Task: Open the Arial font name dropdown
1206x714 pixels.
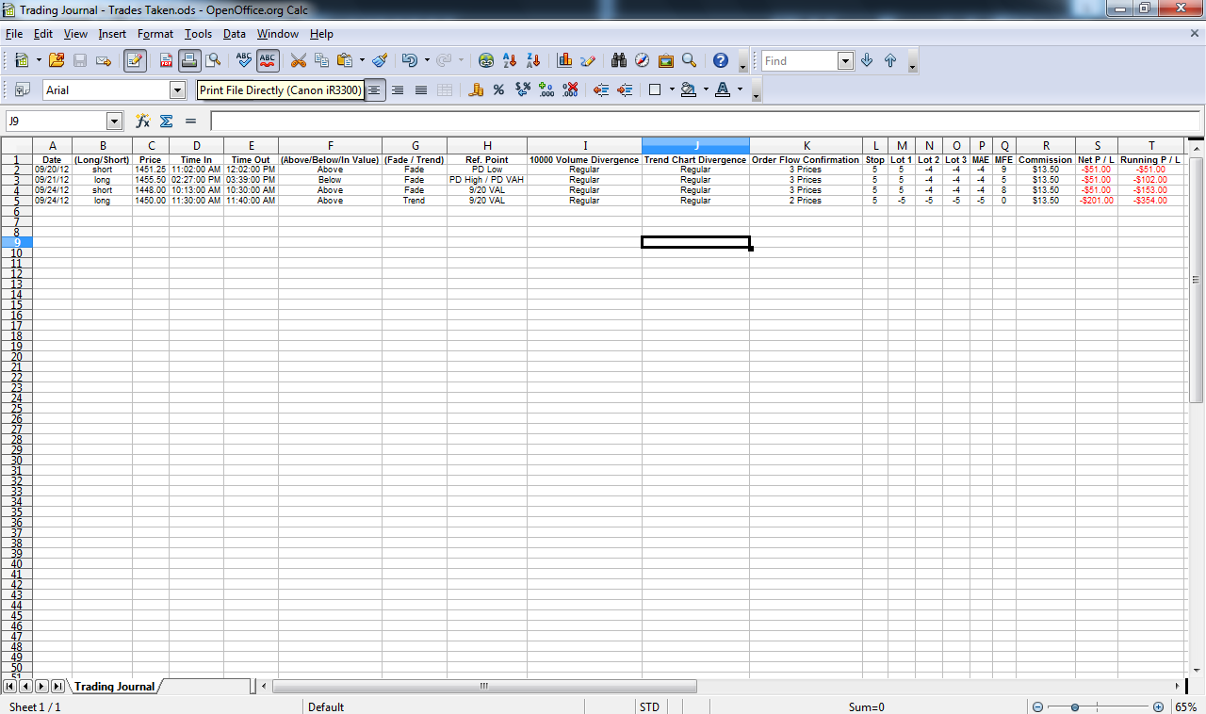Action: tap(177, 90)
